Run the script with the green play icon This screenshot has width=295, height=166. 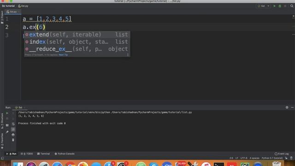(x=275, y=6)
